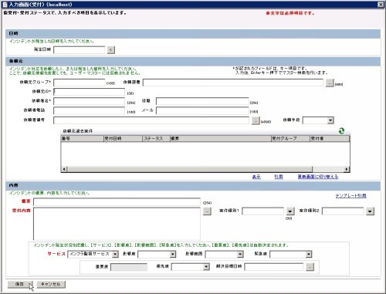Click the 概要 column header in table
The image size is (386, 294).
point(221,138)
